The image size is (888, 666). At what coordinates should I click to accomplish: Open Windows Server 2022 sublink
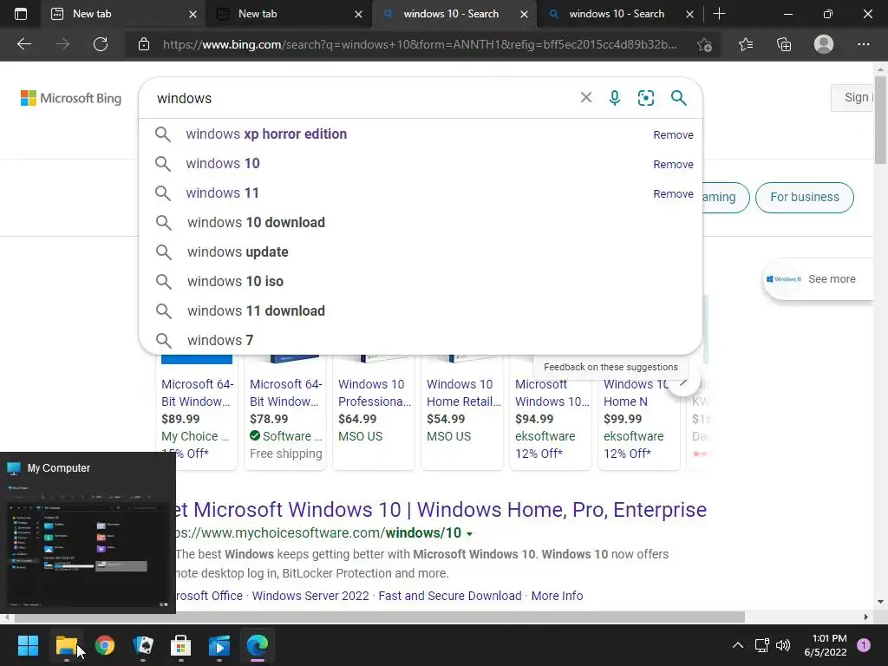pyautogui.click(x=310, y=596)
